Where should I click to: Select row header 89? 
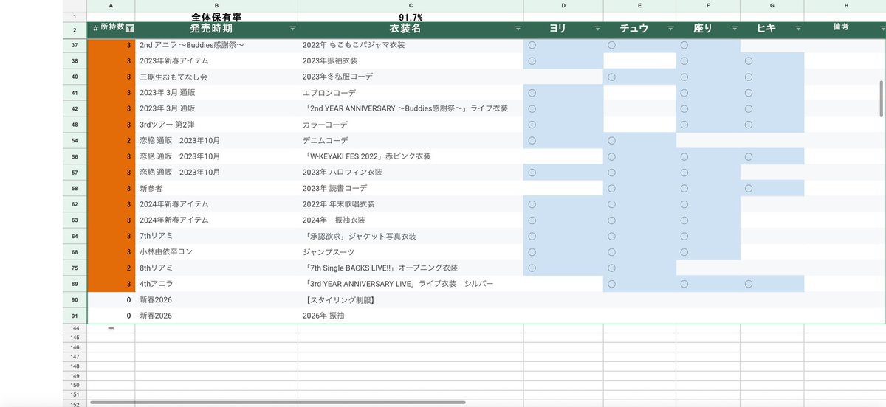[75, 284]
